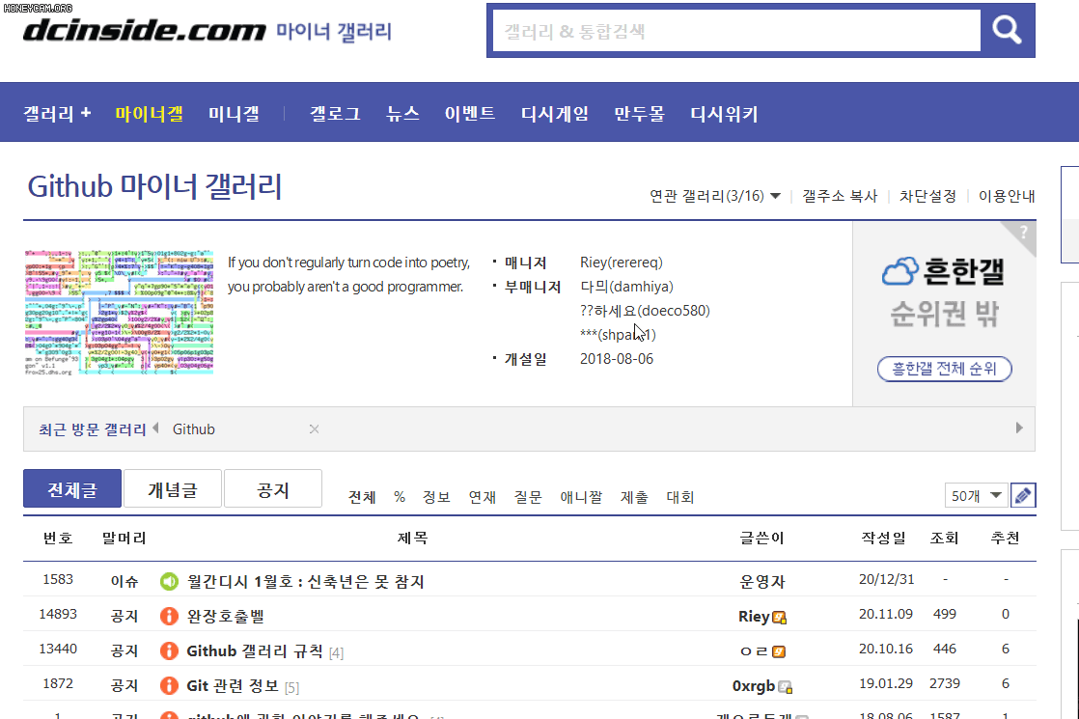
Task: Open the Github 마이너 갤러리 title
Action: pos(154,186)
